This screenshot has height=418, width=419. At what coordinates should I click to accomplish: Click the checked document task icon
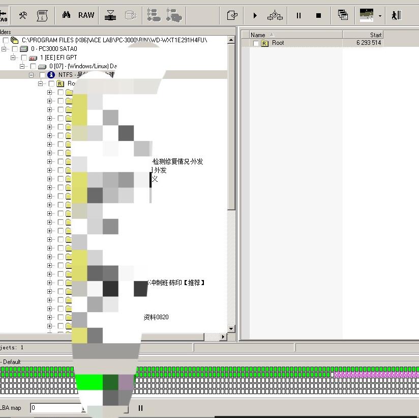tap(232, 15)
